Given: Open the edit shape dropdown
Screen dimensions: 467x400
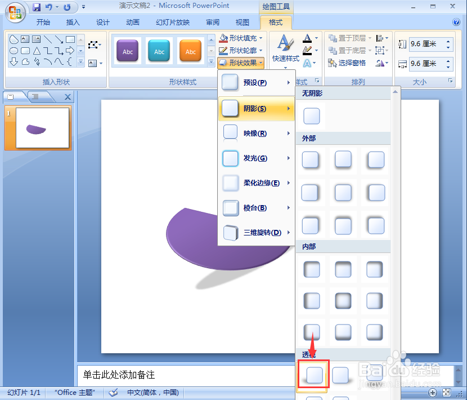Looking at the screenshot, I should (x=95, y=45).
